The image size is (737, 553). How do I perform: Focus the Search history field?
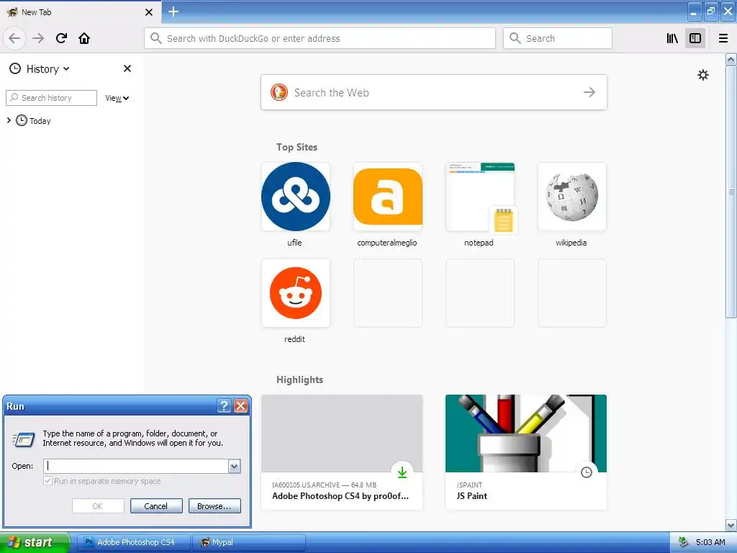pyautogui.click(x=51, y=98)
